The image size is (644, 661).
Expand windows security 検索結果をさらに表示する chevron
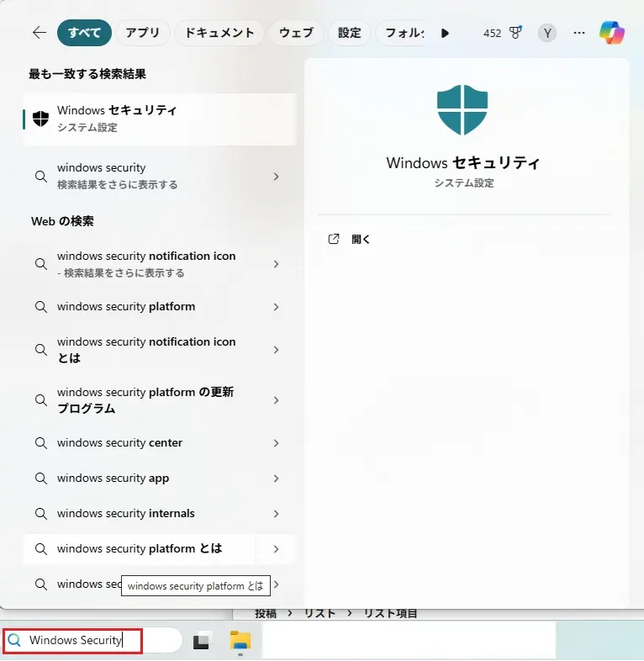click(276, 177)
